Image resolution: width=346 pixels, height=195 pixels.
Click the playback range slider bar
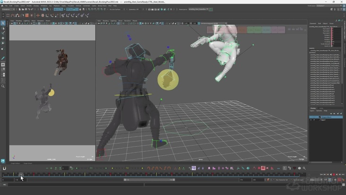pyautogui.click(x=149, y=180)
